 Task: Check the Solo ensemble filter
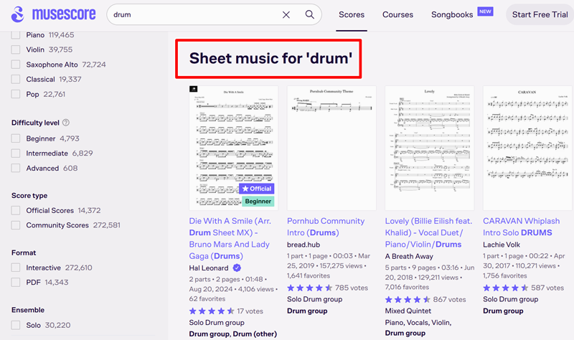point(15,325)
